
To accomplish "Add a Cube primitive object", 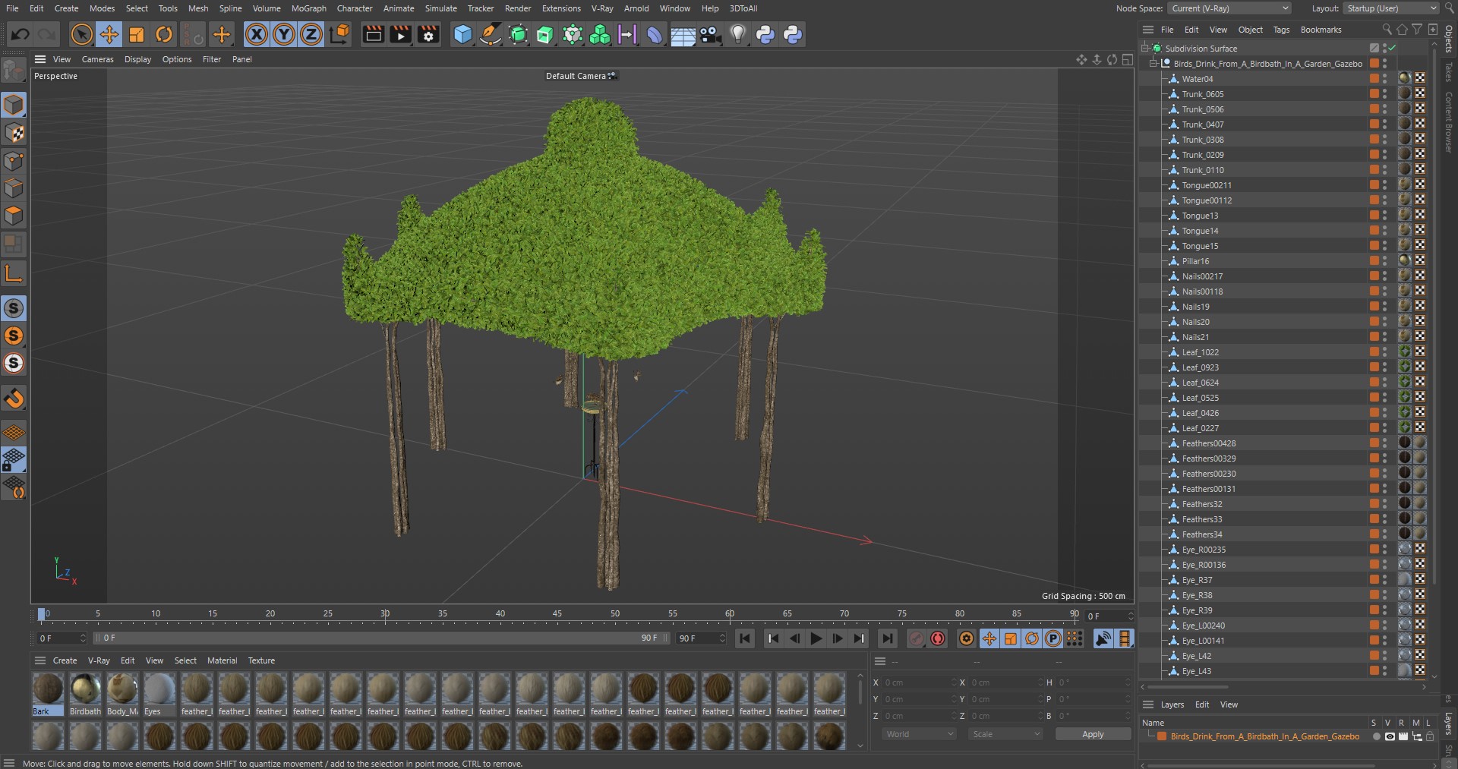I will point(462,34).
